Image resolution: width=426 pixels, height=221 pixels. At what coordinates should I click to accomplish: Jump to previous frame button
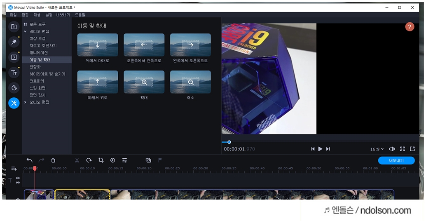313,149
